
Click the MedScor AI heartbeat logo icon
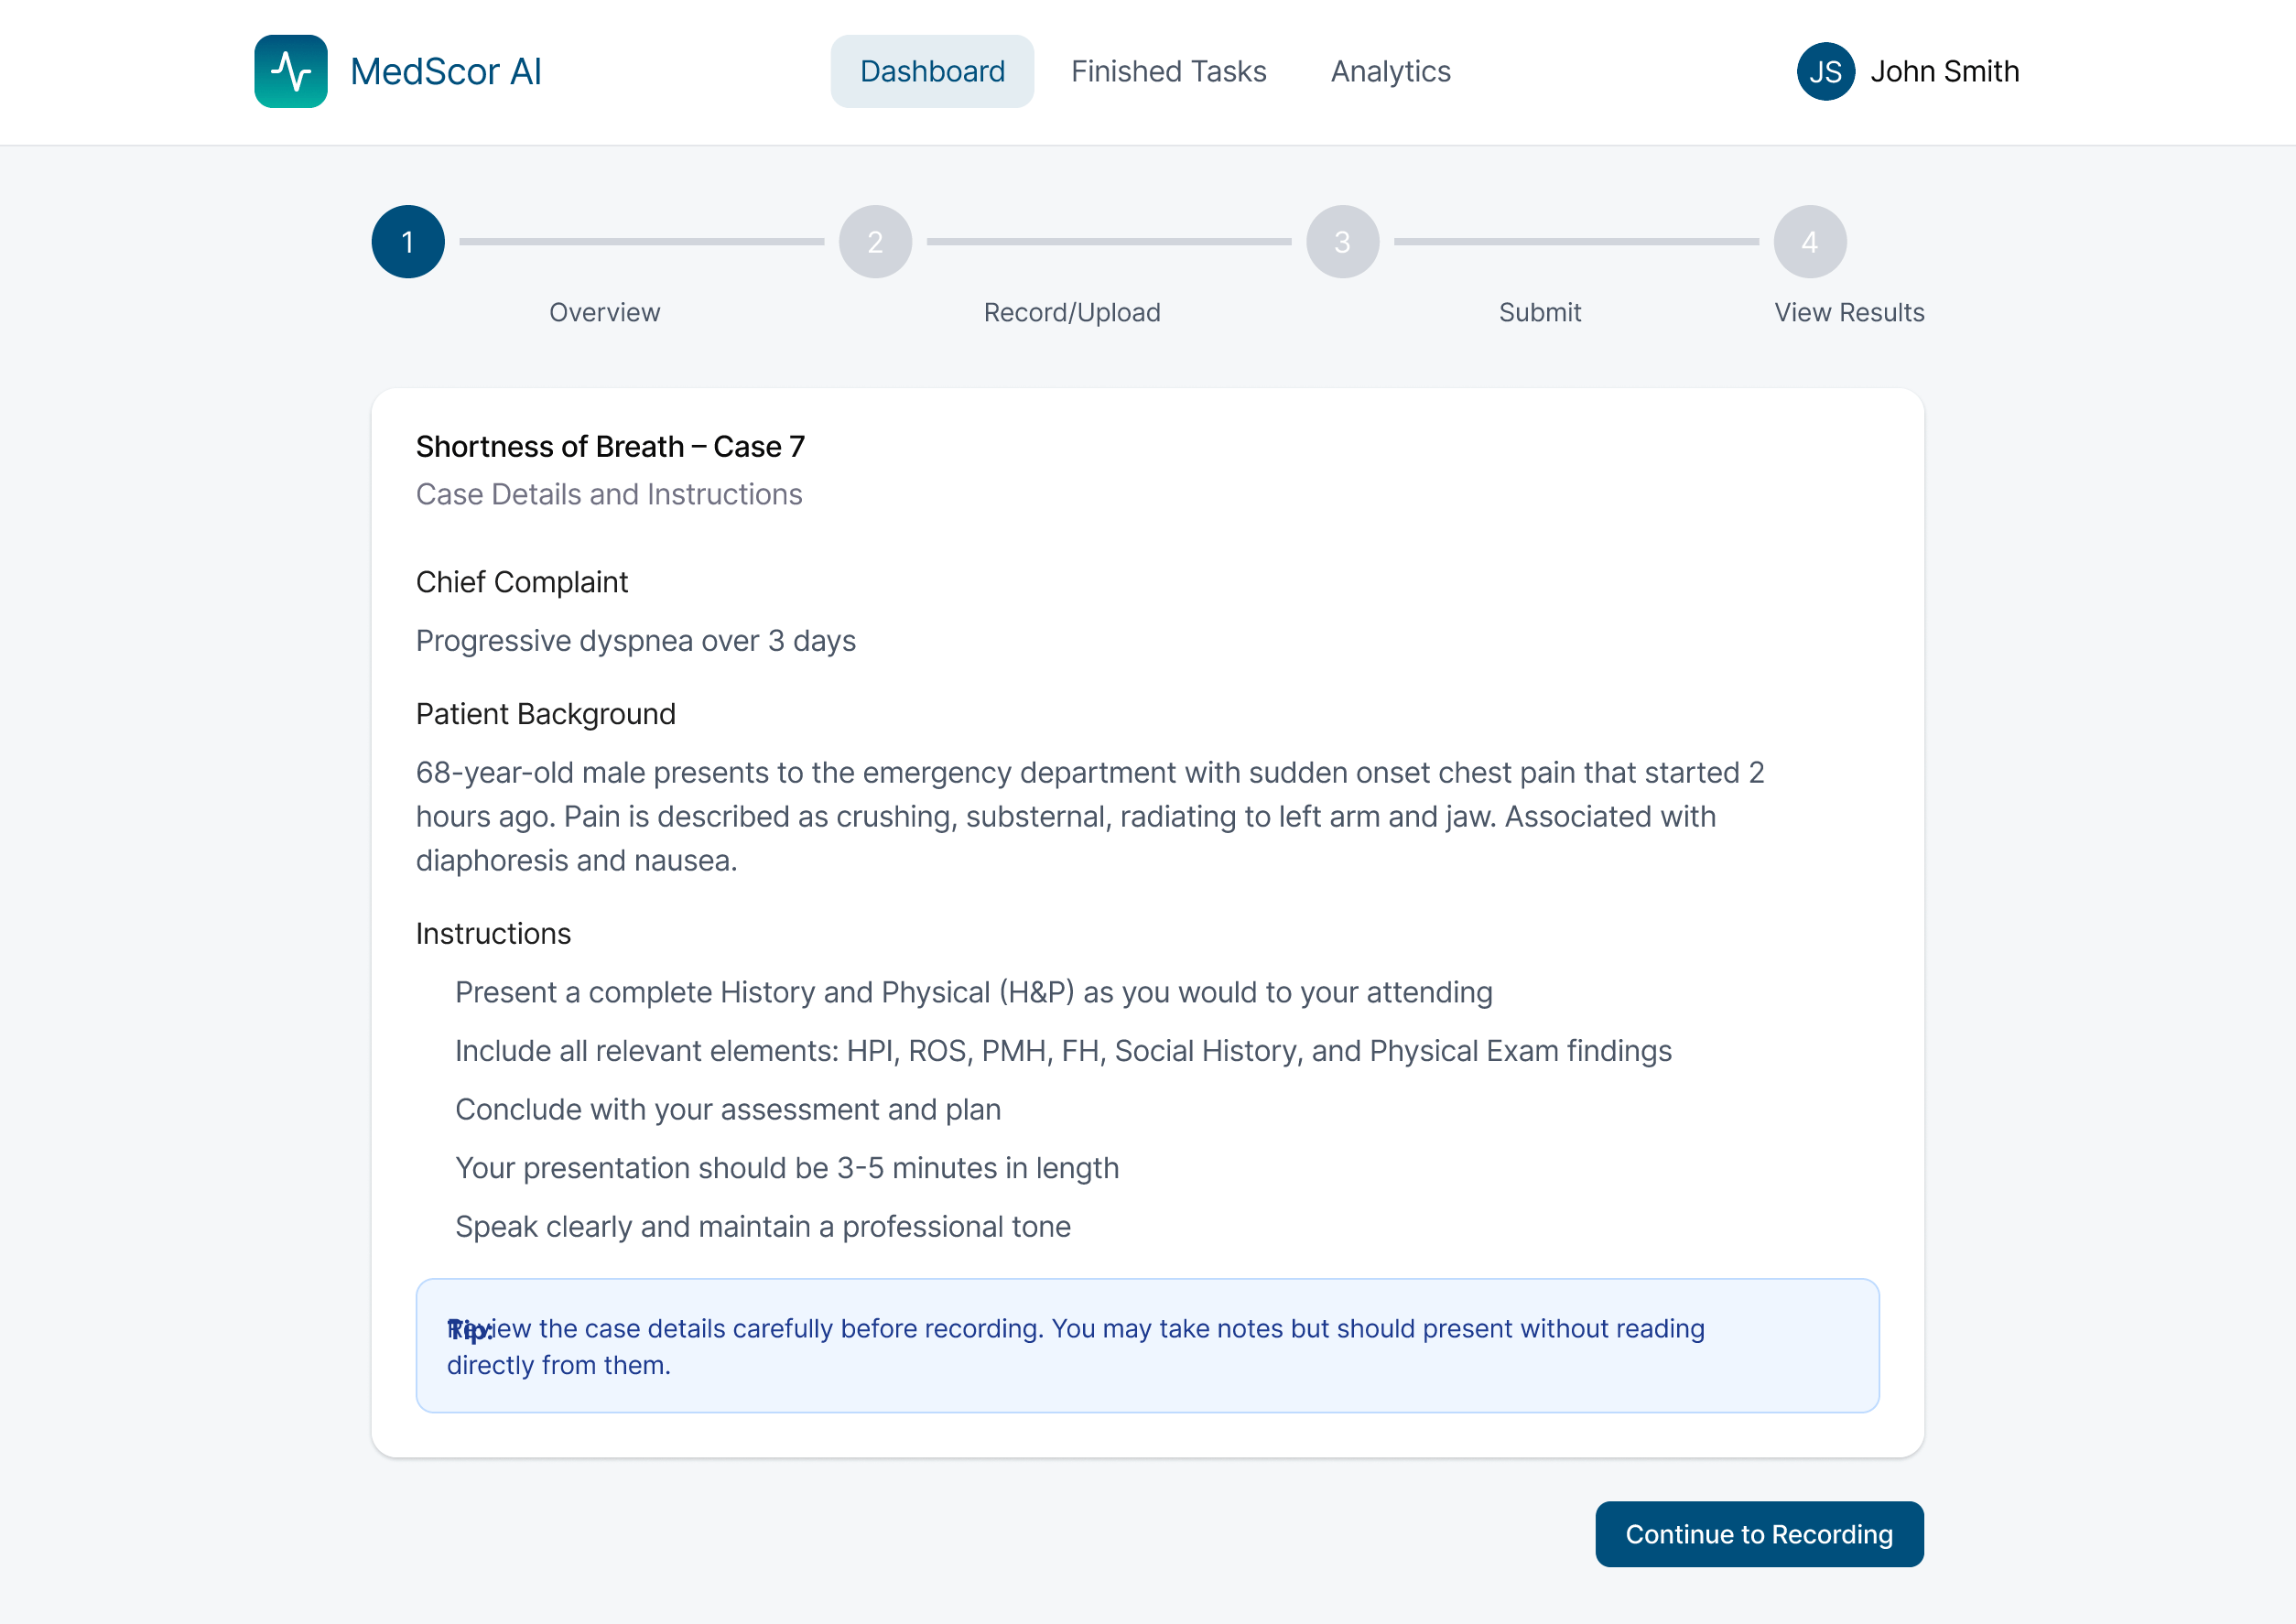click(291, 71)
